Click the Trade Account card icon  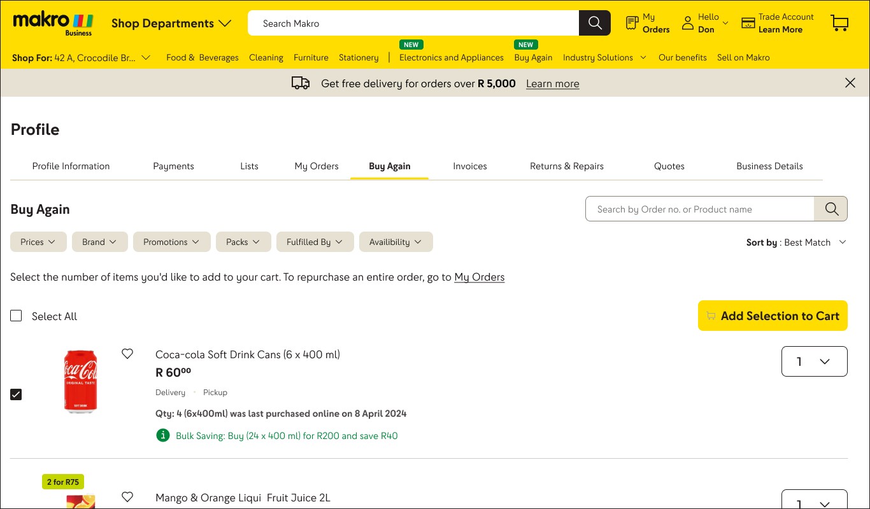(x=748, y=23)
